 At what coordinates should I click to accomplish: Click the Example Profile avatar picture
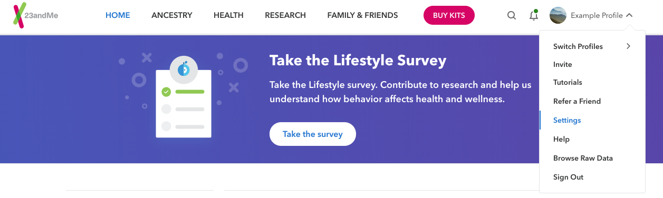click(x=558, y=15)
